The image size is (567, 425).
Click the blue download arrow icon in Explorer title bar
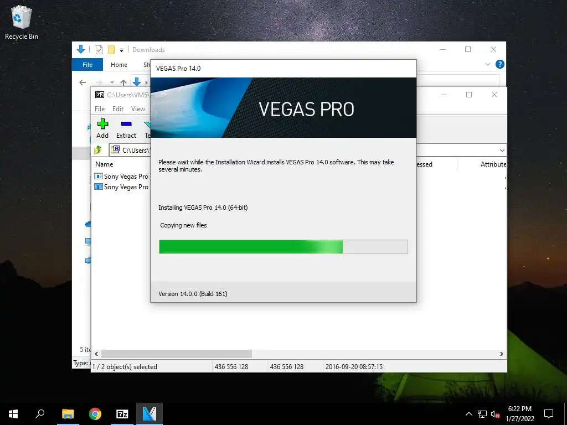tap(81, 49)
